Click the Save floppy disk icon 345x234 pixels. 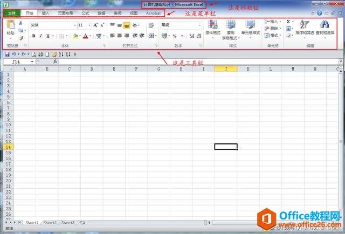pyautogui.click(x=7, y=54)
